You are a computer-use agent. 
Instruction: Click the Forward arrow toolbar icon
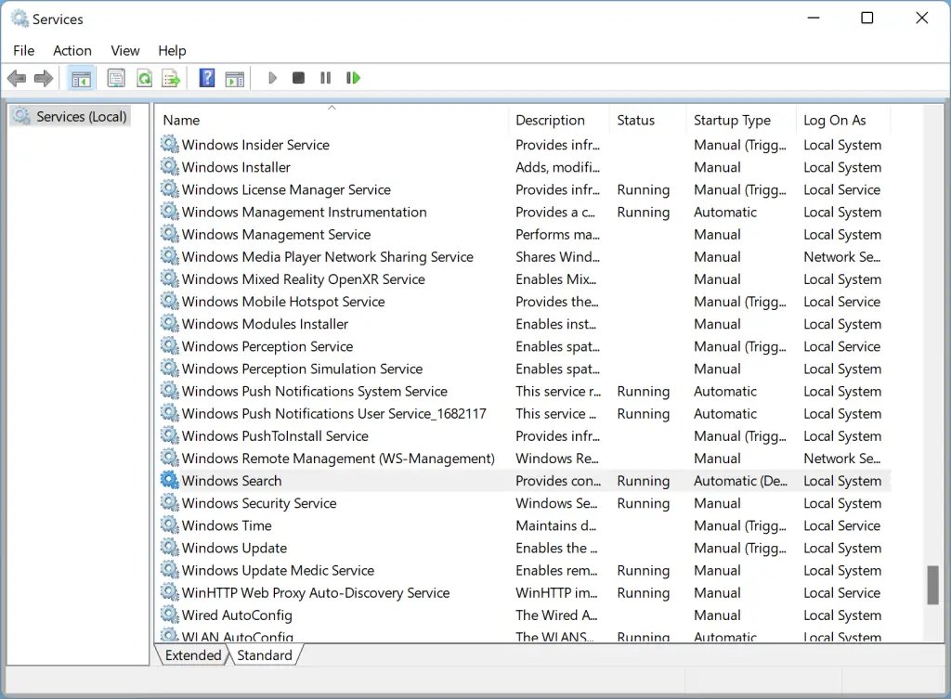point(44,78)
